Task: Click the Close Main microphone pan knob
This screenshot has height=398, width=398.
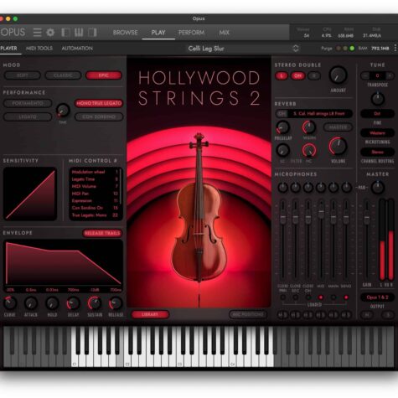Action: tap(283, 188)
